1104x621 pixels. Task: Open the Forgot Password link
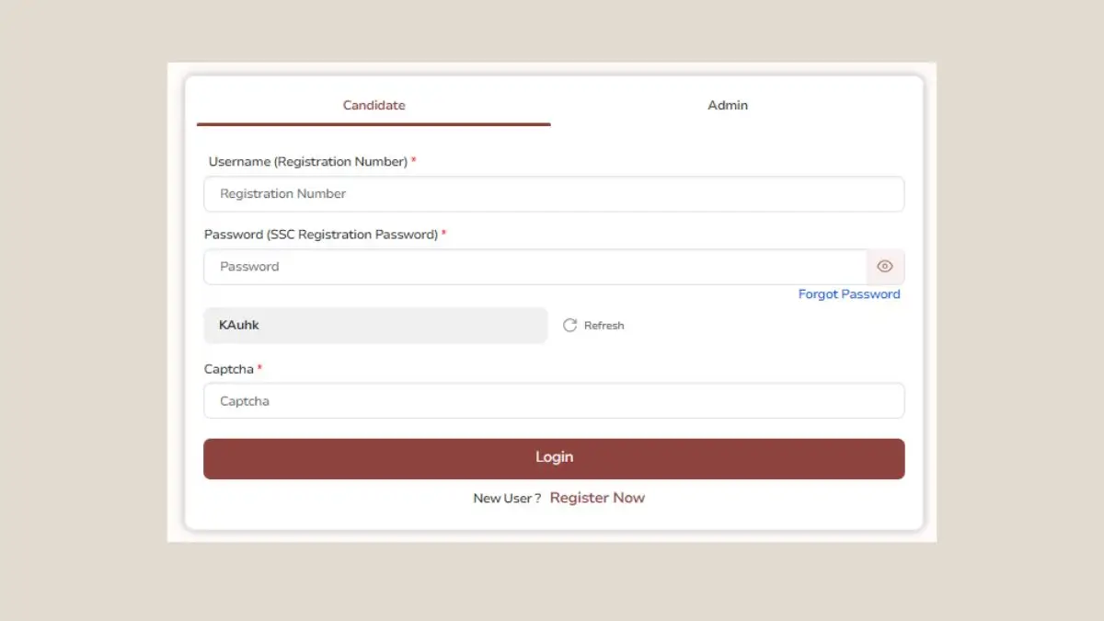[849, 294]
